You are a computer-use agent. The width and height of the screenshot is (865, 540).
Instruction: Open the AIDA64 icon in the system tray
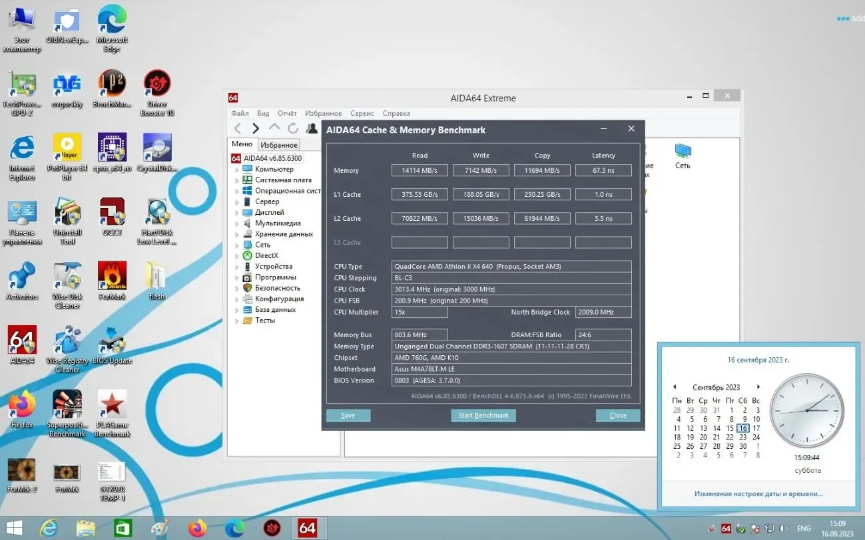(726, 528)
